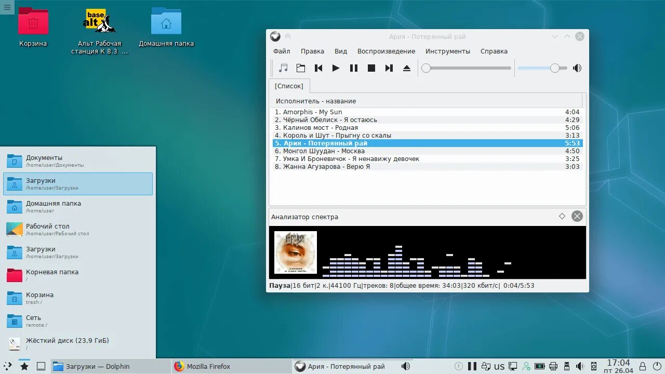The width and height of the screenshot is (665, 374).
Task: Click Ария - Потерянный рай taskbar entry
Action: (x=353, y=366)
